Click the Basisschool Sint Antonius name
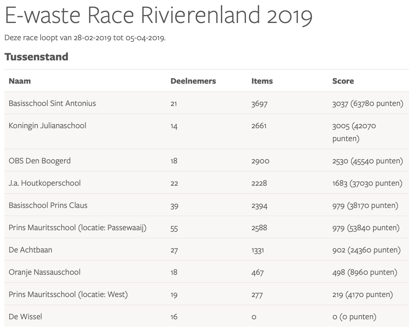Viewport: 413px width, 334px height. pyautogui.click(x=52, y=103)
